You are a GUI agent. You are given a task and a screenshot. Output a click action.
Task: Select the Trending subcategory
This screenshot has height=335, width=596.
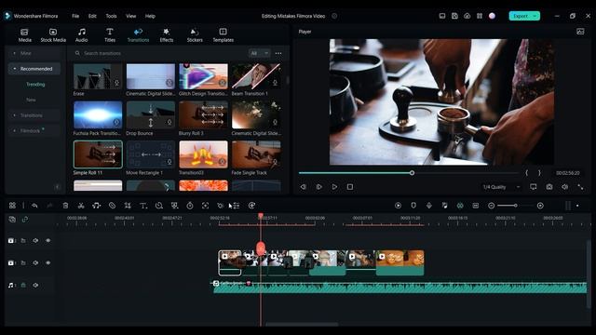35,85
